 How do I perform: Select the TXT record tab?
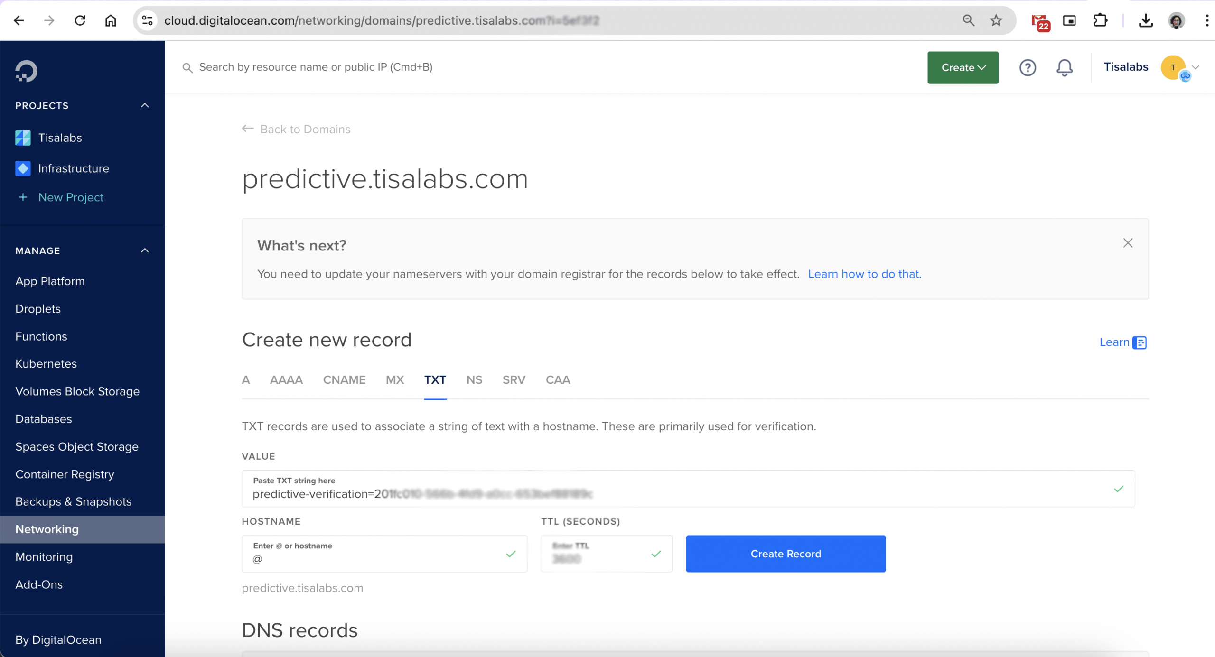[435, 380]
